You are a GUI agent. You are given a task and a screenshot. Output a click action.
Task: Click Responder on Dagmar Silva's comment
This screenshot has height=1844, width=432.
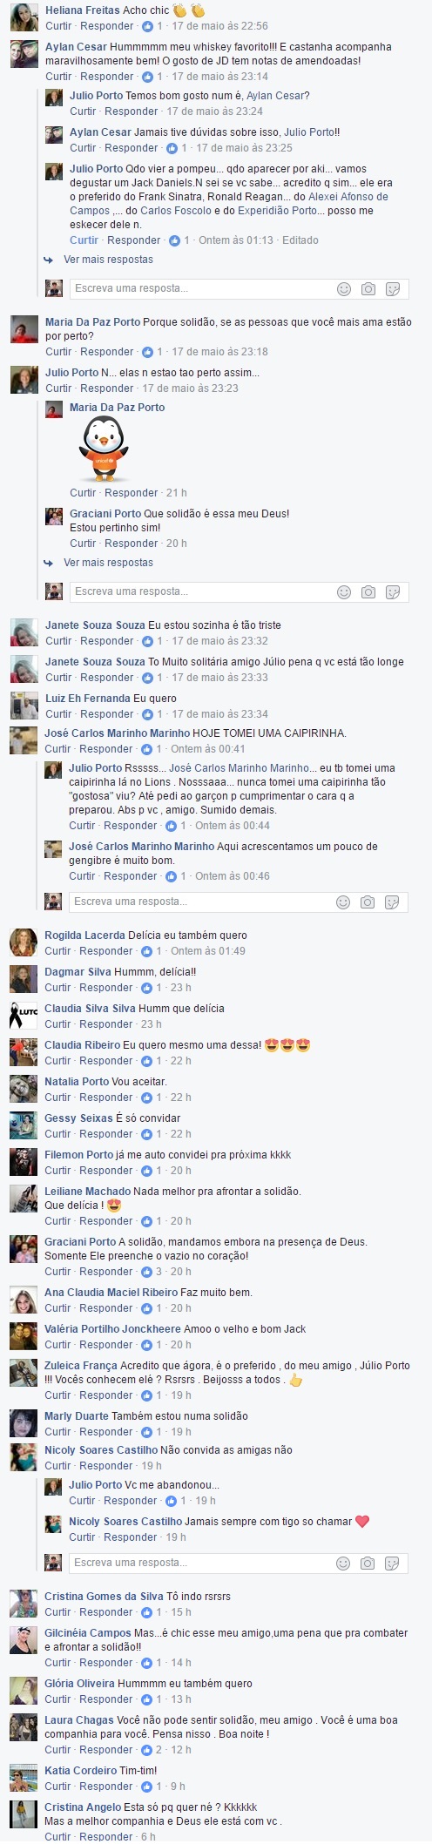(x=106, y=988)
